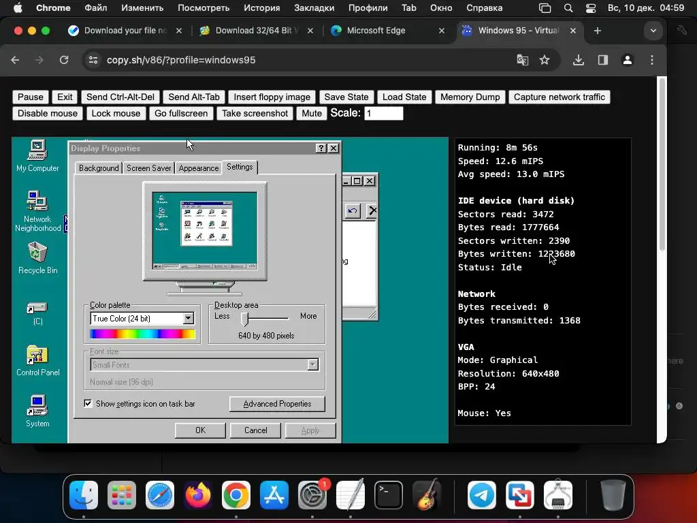Open Telegram from the Dock
Screen dimensions: 697x523
482,495
